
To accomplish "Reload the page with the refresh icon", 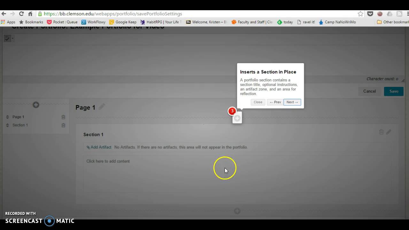I will tap(21, 14).
